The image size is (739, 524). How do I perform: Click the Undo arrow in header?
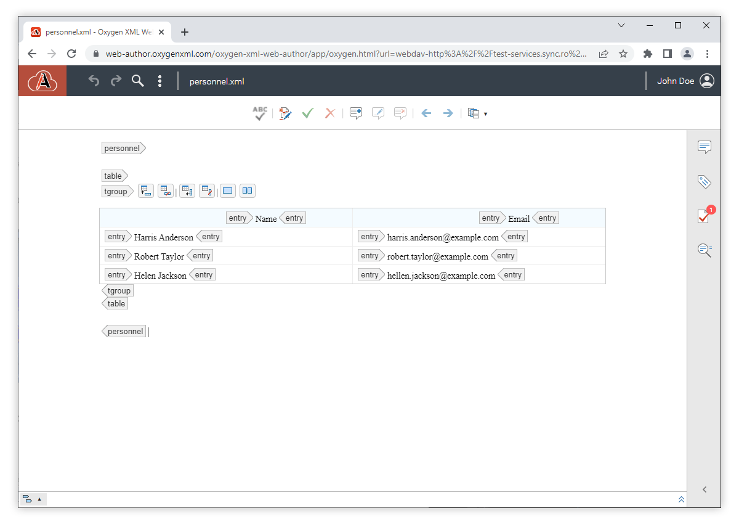[94, 81]
